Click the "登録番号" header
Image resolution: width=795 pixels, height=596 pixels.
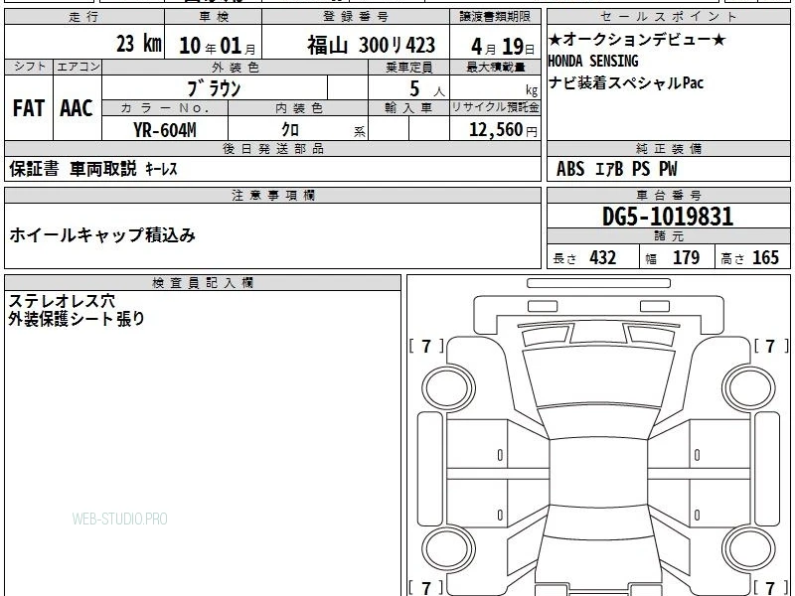tap(356, 17)
